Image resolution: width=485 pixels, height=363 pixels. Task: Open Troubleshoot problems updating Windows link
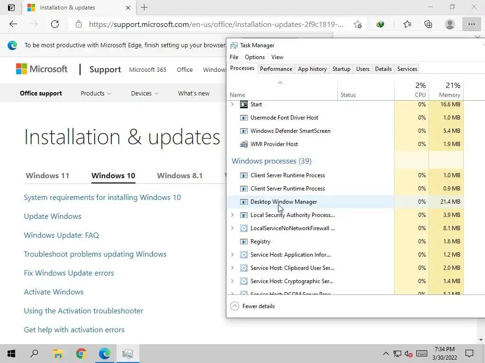95,254
